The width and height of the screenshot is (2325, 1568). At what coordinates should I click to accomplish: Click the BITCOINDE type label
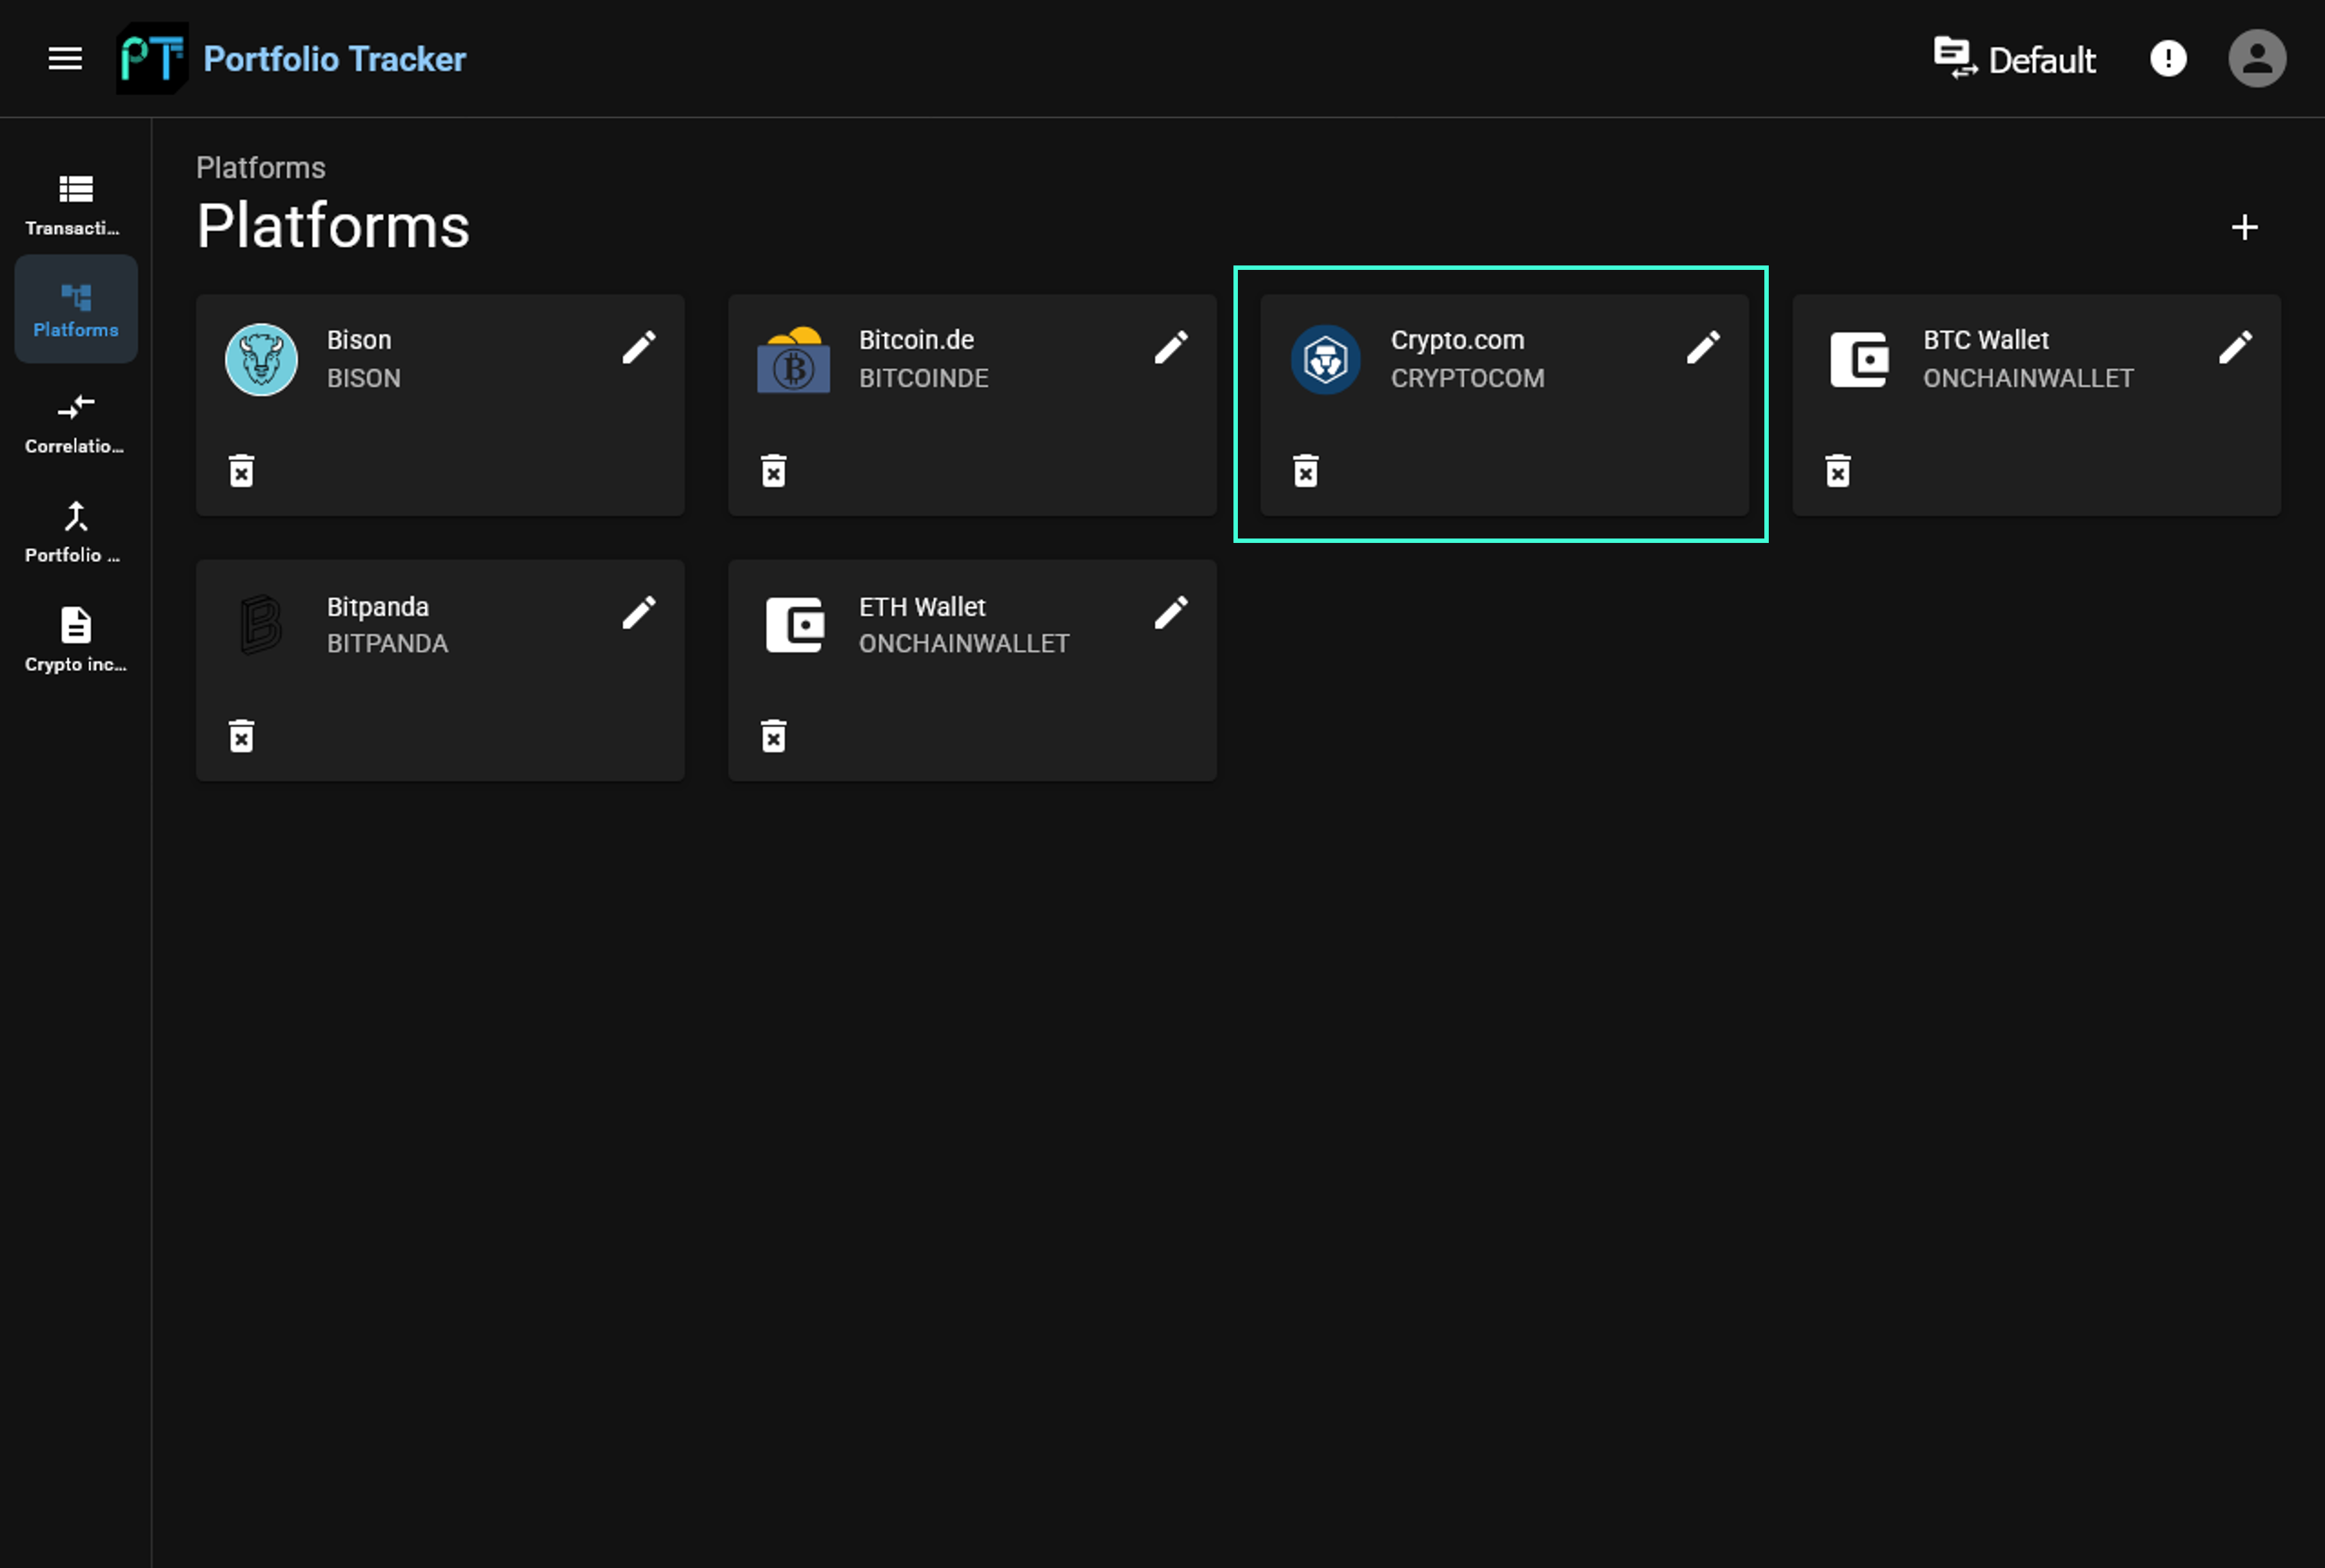(x=923, y=378)
